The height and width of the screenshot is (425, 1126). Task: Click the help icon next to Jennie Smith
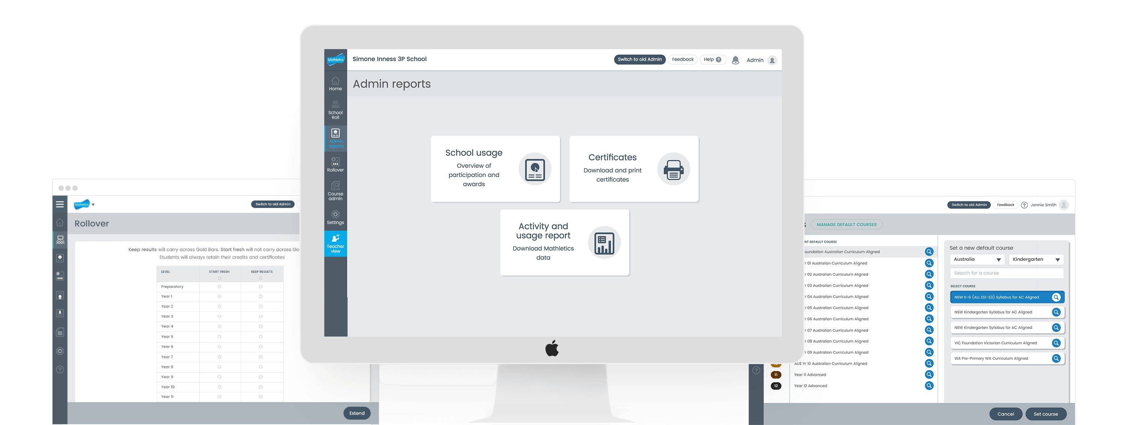1024,205
